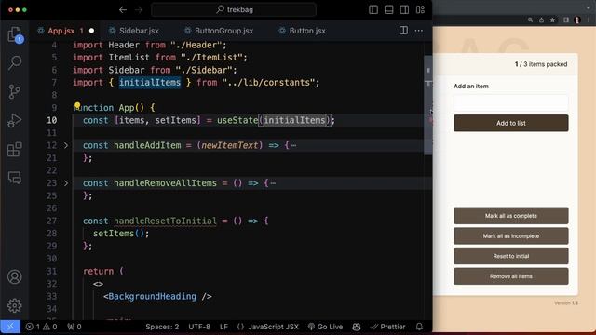596x335 pixels.
Task: Click line number 10 in the gutter
Action: [x=52, y=120]
